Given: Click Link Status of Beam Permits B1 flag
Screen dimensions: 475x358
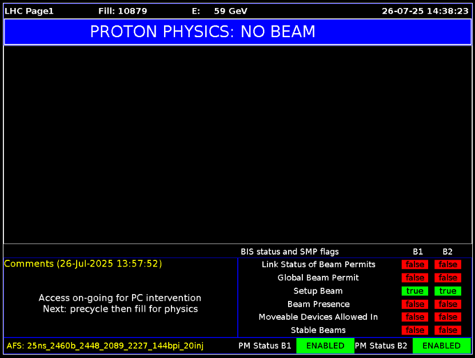Looking at the screenshot, I should (415, 264).
